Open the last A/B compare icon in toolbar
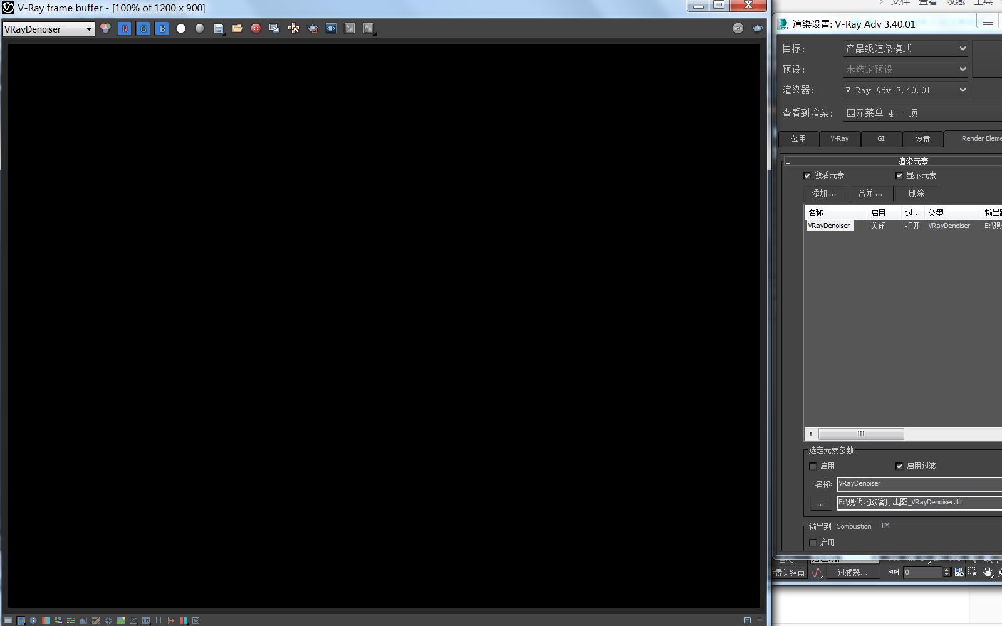This screenshot has width=1002, height=626. [x=368, y=28]
